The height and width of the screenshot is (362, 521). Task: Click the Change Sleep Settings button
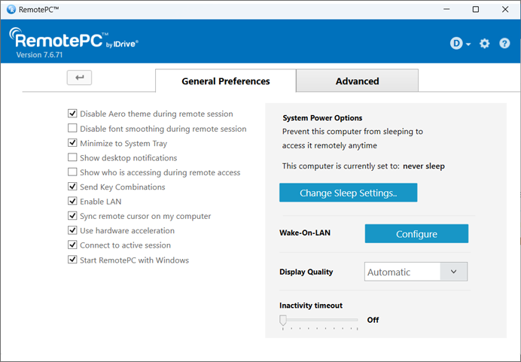pyautogui.click(x=348, y=193)
